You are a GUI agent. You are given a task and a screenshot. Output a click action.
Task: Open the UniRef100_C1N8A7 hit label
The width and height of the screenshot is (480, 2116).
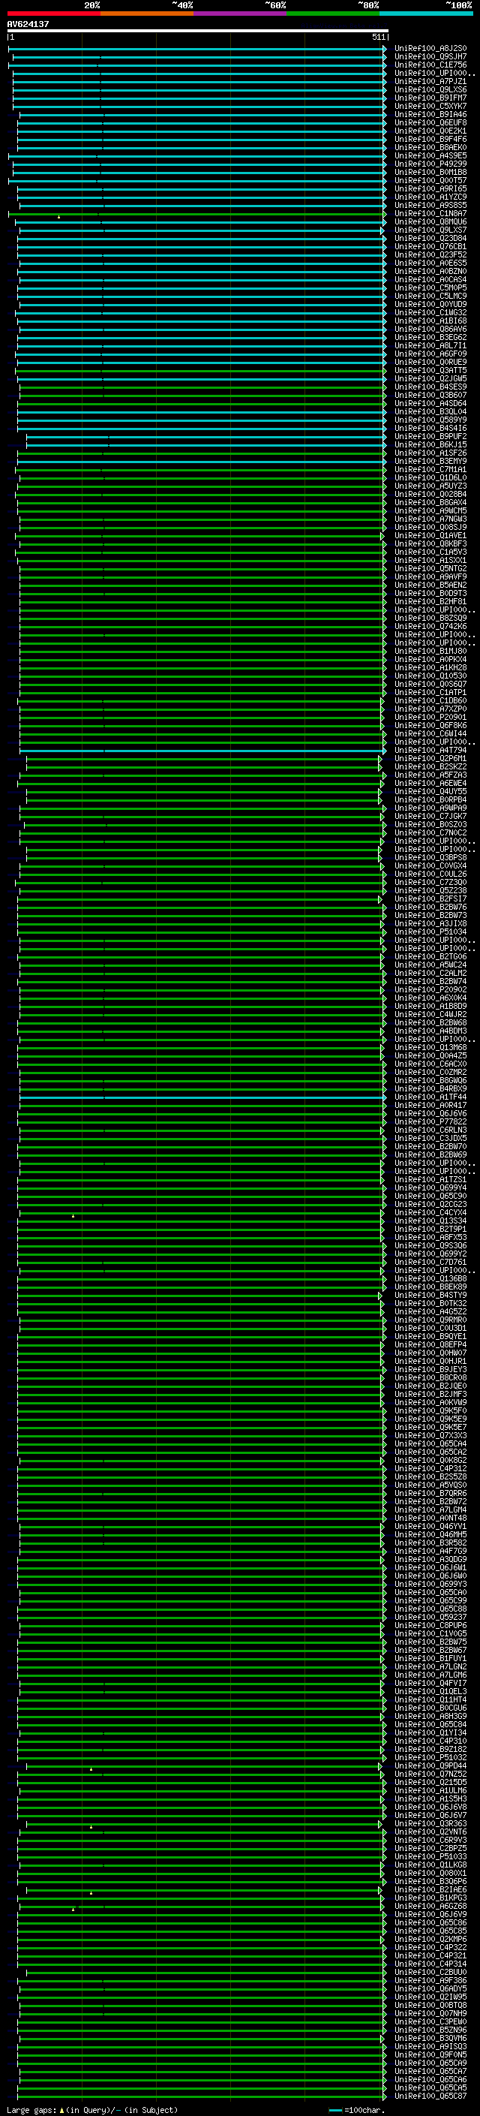(430, 214)
